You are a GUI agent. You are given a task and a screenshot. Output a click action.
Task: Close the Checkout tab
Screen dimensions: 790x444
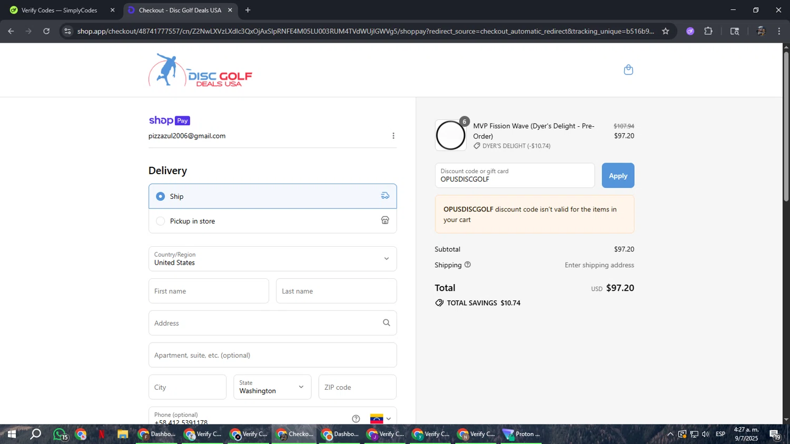[x=230, y=10]
